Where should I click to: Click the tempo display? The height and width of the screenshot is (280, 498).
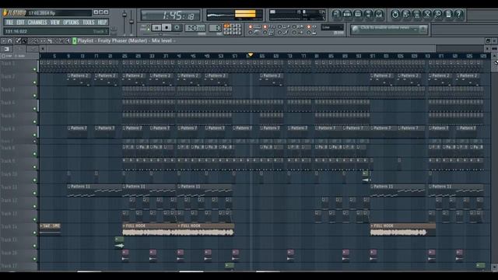pyautogui.click(x=195, y=28)
